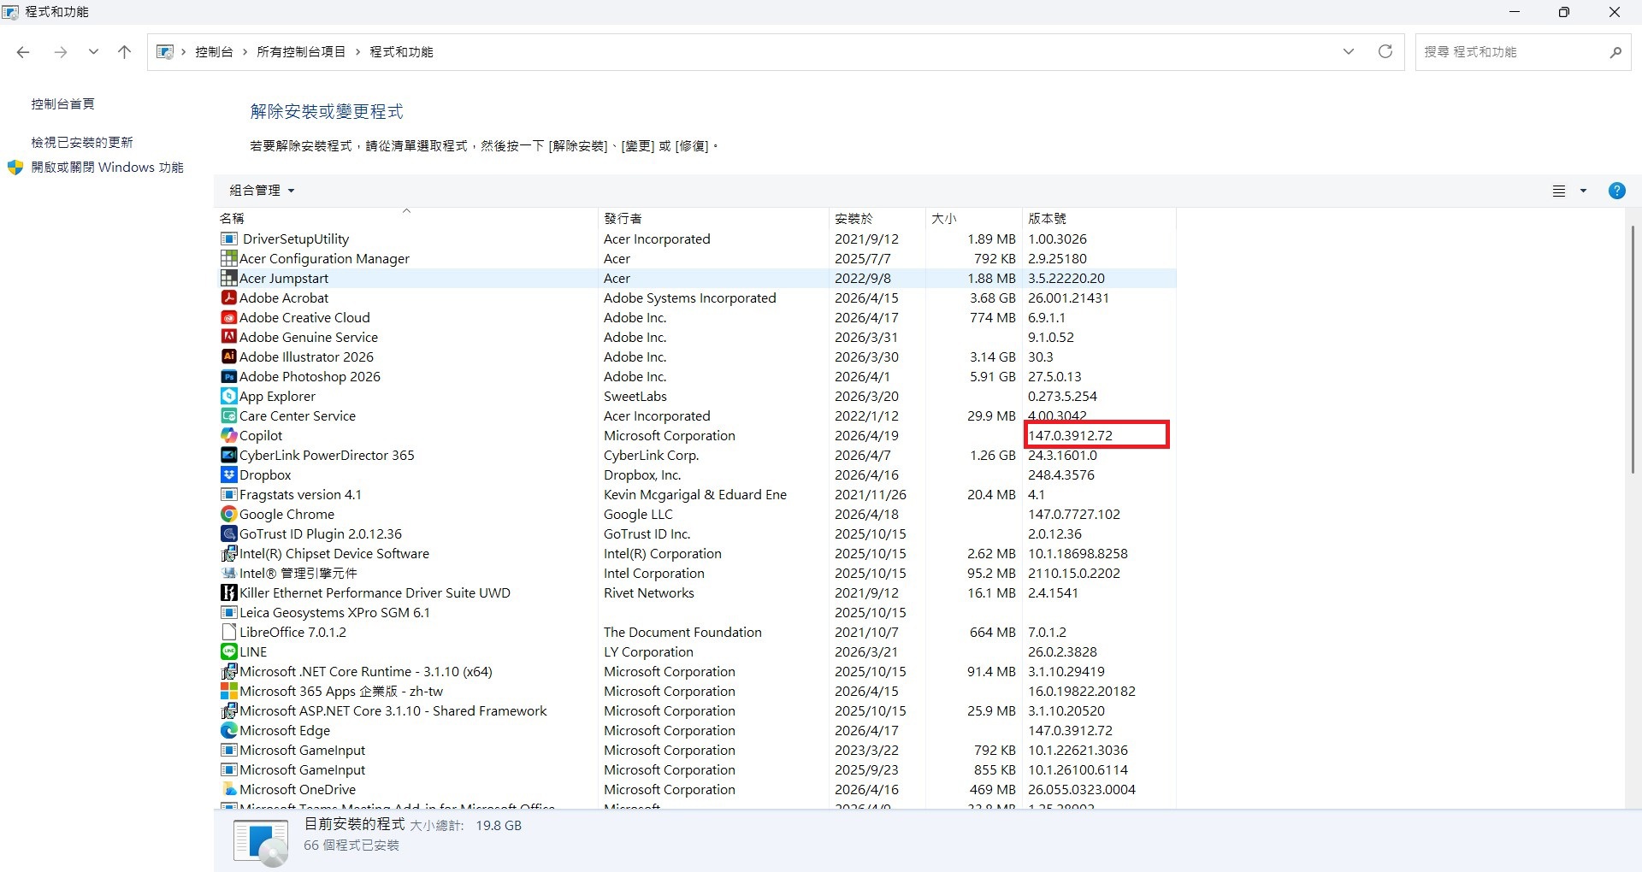This screenshot has width=1642, height=872.
Task: Click the Microsoft Edge icon
Action: tap(228, 730)
